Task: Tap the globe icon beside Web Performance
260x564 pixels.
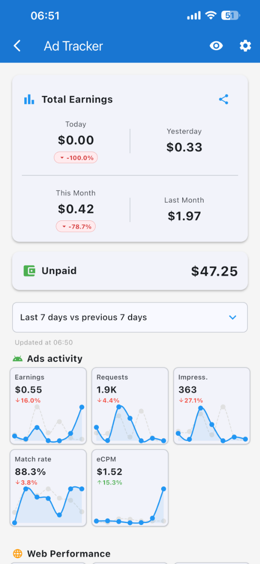Action: pos(18,554)
